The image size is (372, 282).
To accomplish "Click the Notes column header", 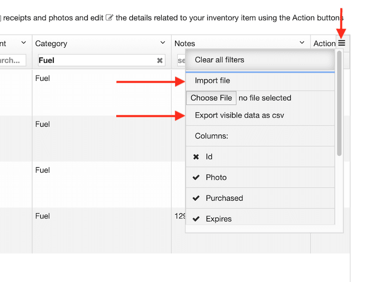I will point(241,43).
